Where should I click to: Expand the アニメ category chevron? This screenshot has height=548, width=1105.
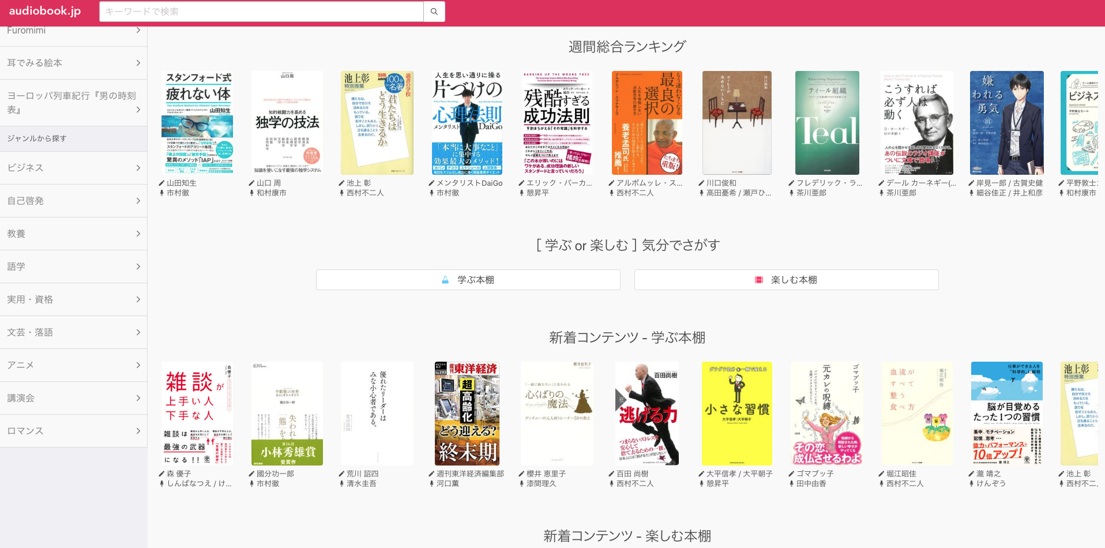pyautogui.click(x=138, y=365)
